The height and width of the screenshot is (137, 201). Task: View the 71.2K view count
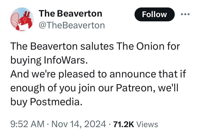124,124
